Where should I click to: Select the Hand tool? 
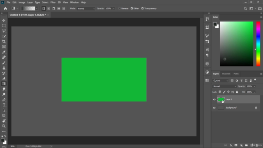(4, 121)
